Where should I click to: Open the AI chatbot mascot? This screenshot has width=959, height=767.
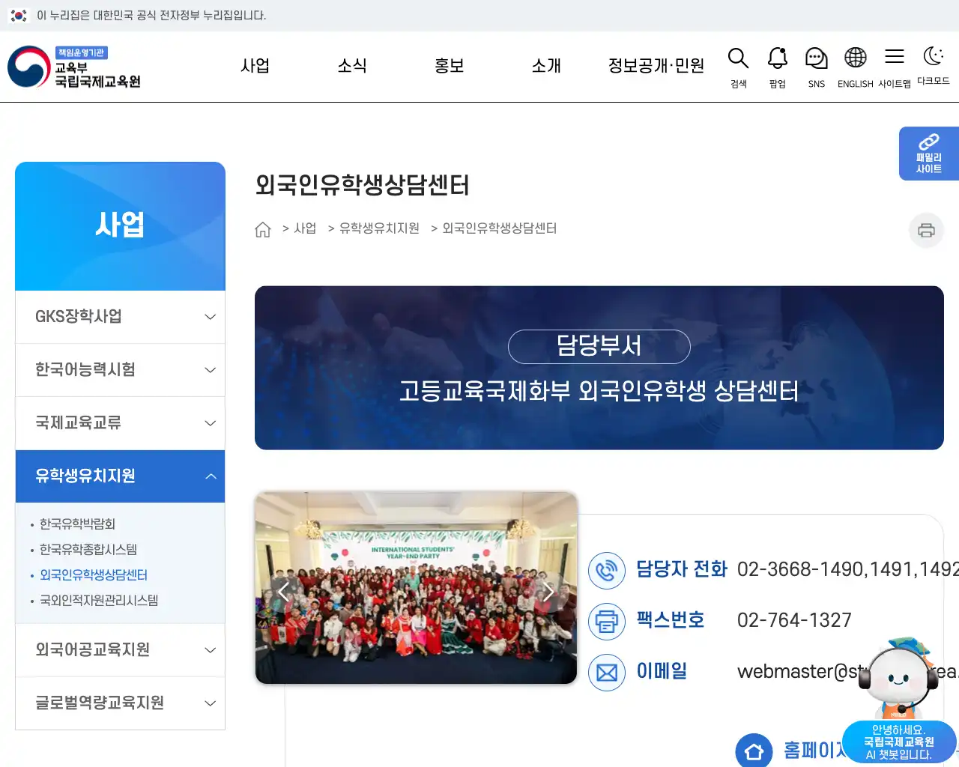(899, 700)
